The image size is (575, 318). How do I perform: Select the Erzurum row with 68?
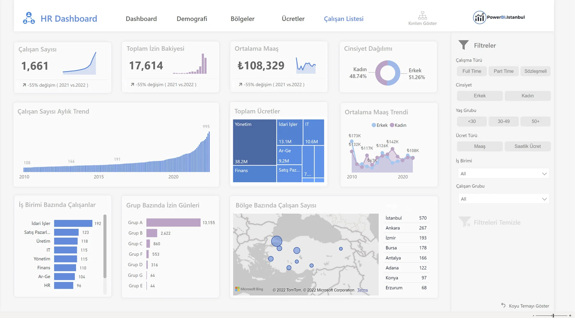click(406, 288)
